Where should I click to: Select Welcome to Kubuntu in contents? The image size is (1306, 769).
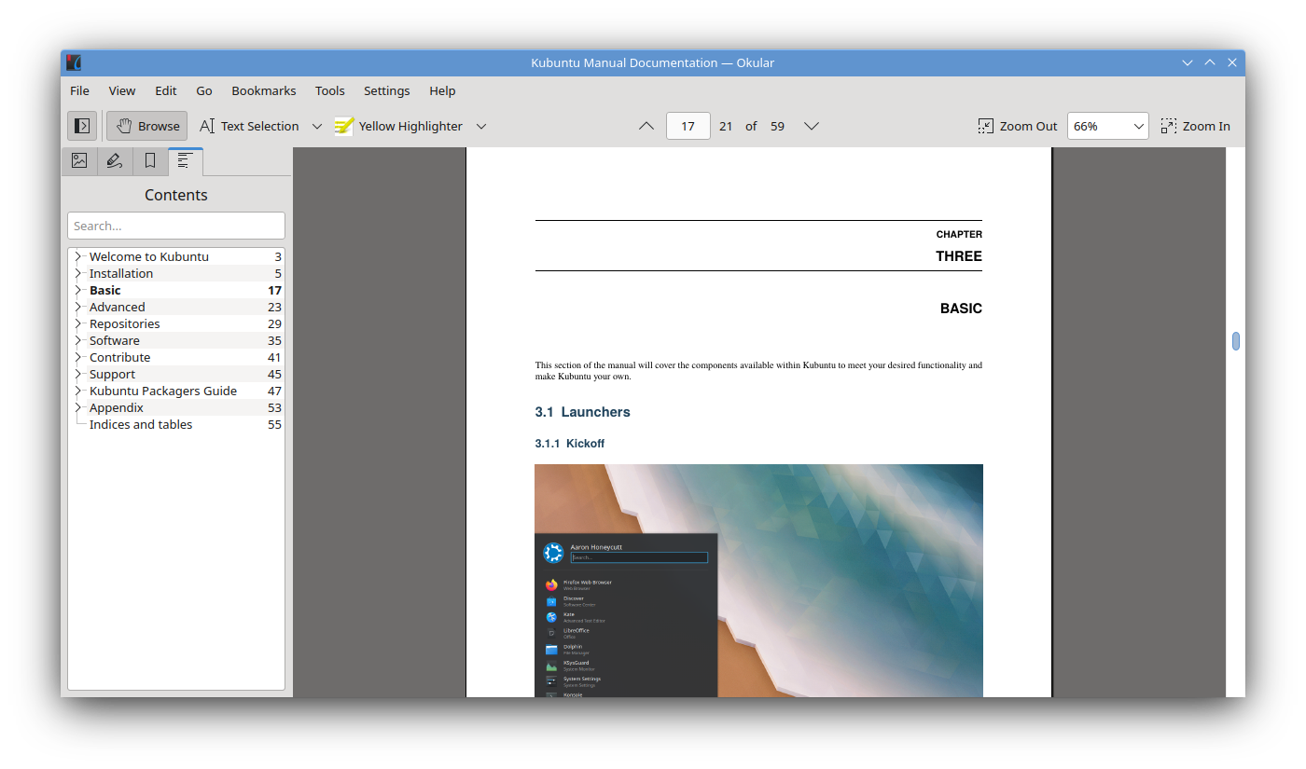149,256
